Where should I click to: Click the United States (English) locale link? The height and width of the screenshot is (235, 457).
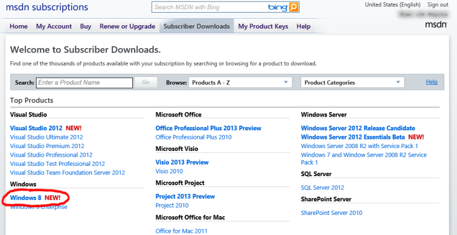(392, 5)
